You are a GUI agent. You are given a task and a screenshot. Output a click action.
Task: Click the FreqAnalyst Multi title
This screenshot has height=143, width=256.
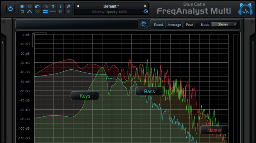pyautogui.click(x=194, y=11)
